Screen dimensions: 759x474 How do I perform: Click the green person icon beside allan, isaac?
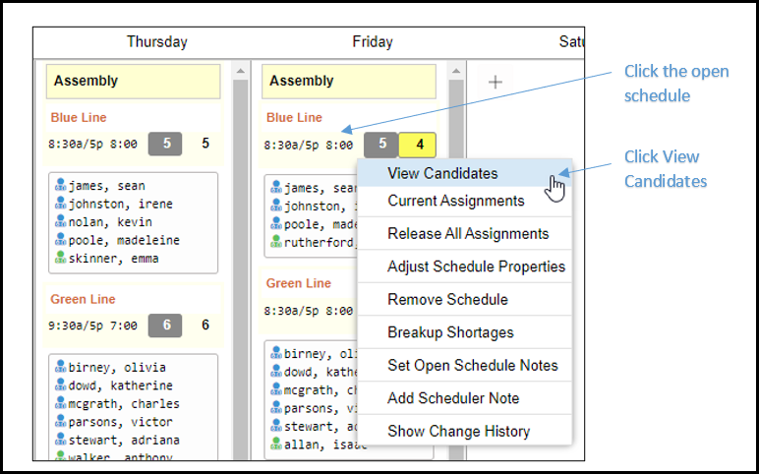click(x=276, y=443)
